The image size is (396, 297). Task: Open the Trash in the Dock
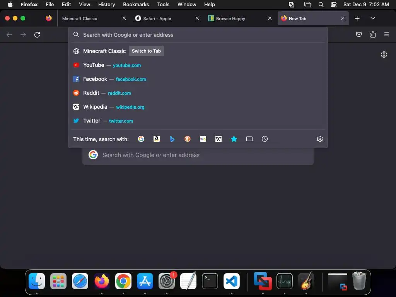click(x=359, y=281)
